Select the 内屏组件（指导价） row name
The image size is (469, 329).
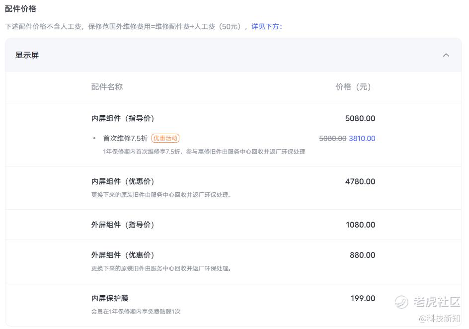pyautogui.click(x=123, y=118)
